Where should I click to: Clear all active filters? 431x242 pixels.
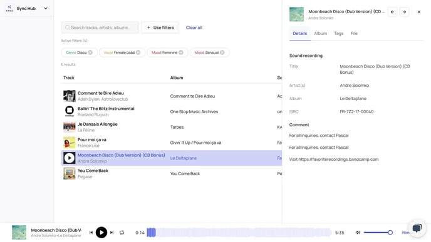point(194,28)
